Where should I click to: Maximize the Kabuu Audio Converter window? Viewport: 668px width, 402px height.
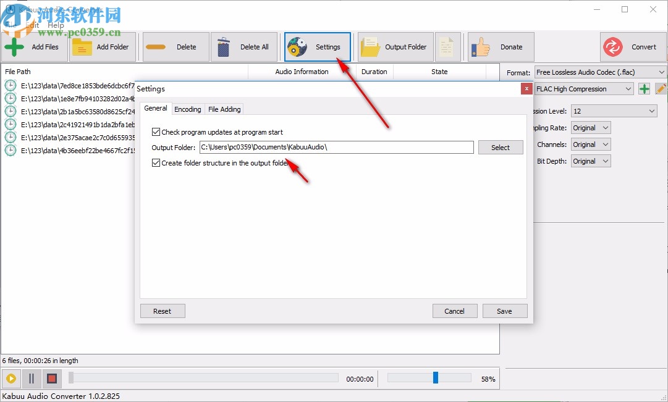point(625,9)
